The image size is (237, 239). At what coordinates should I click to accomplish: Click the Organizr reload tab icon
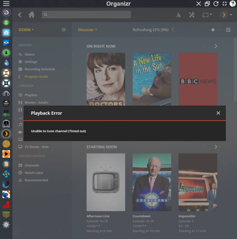(216, 4)
